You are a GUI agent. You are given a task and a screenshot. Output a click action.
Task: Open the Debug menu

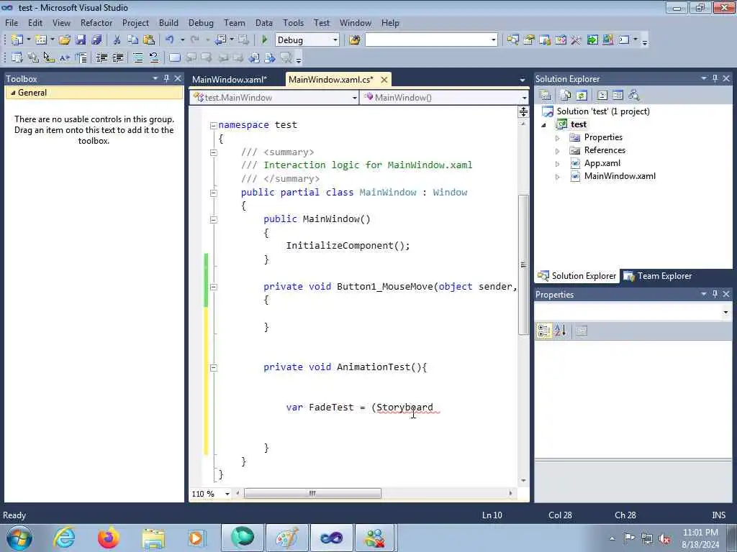click(x=201, y=22)
